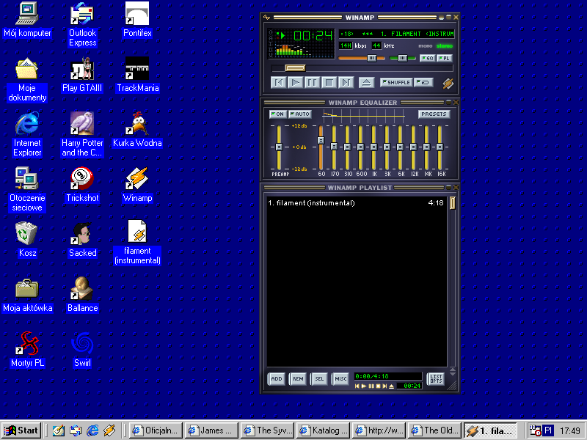The height and width of the screenshot is (440, 587).
Task: Select the filament (instrumental) file icon
Action: [x=137, y=243]
